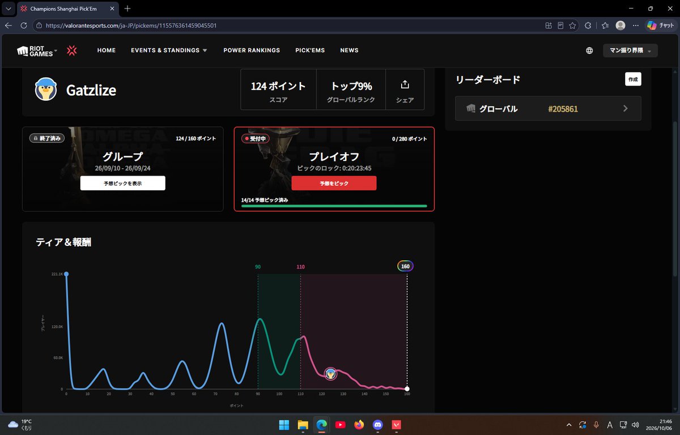
Task: Click the トップ9% global rank box
Action: tap(350, 89)
